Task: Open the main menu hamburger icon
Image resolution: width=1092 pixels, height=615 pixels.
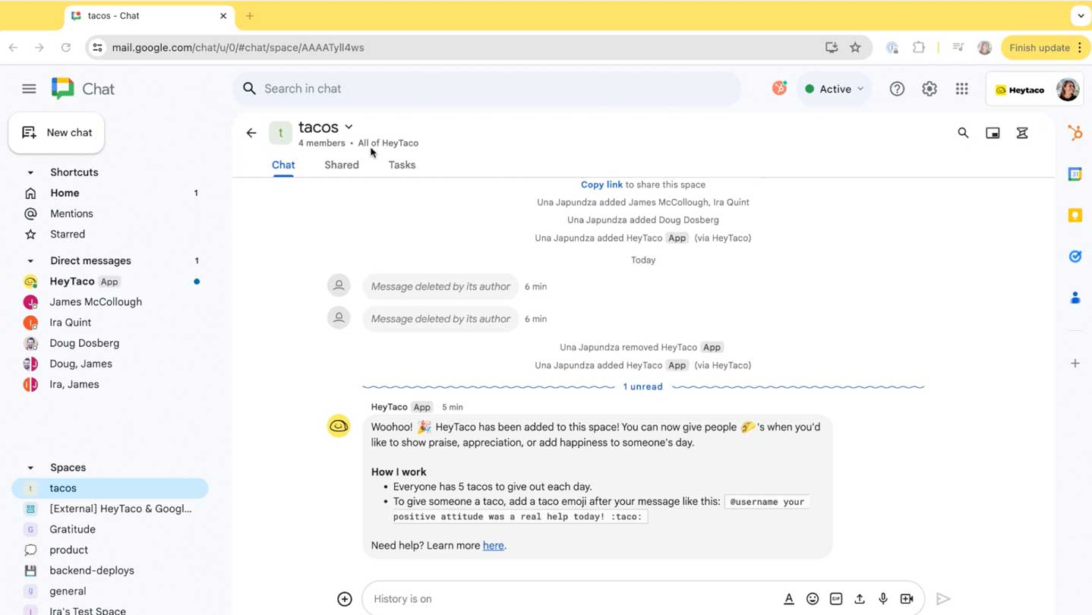Action: (x=29, y=89)
